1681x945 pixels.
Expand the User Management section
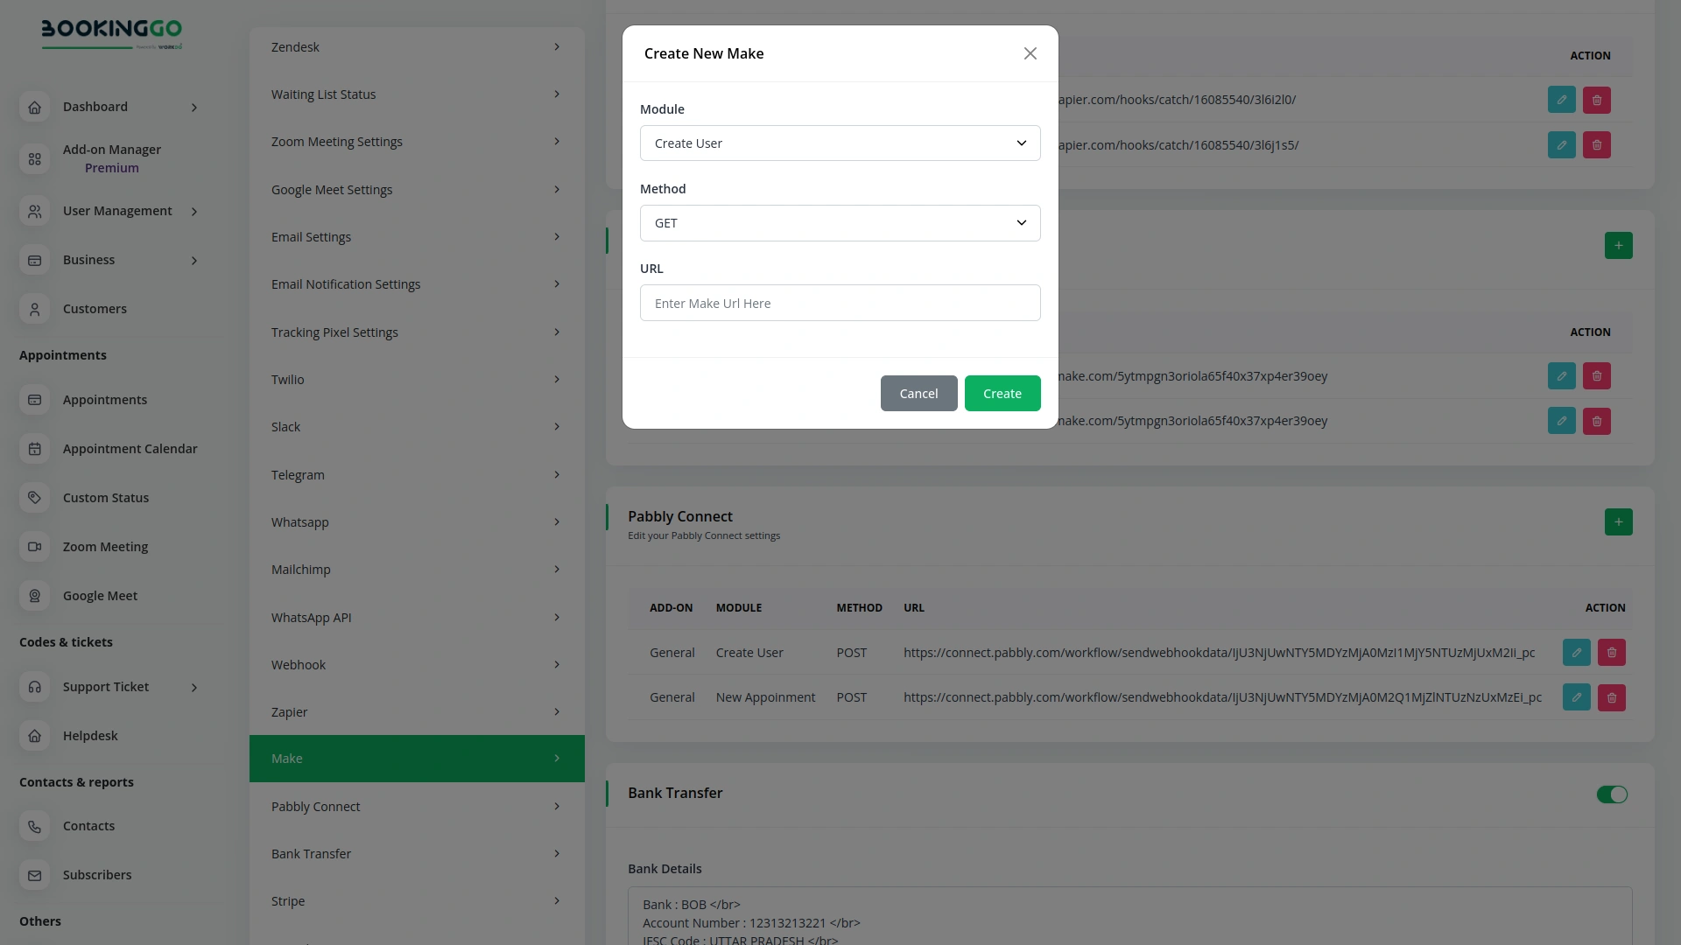(x=116, y=211)
